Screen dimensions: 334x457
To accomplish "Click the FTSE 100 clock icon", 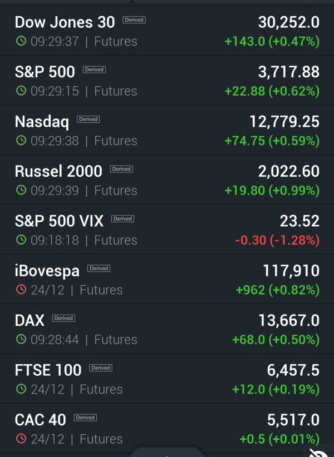I will (21, 390).
